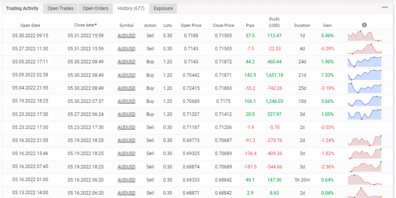Screen dimensions: 396x198
Task: Open AUDUSD link in the 2s duration row
Action: point(126,127)
